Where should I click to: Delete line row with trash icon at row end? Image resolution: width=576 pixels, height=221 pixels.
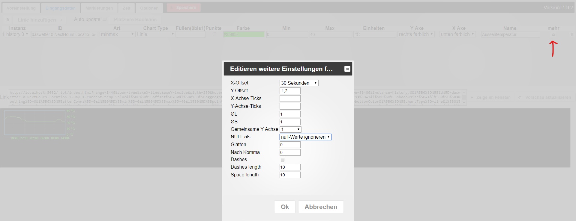click(x=572, y=35)
